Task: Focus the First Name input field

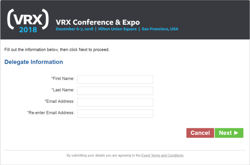Action: click(115, 80)
